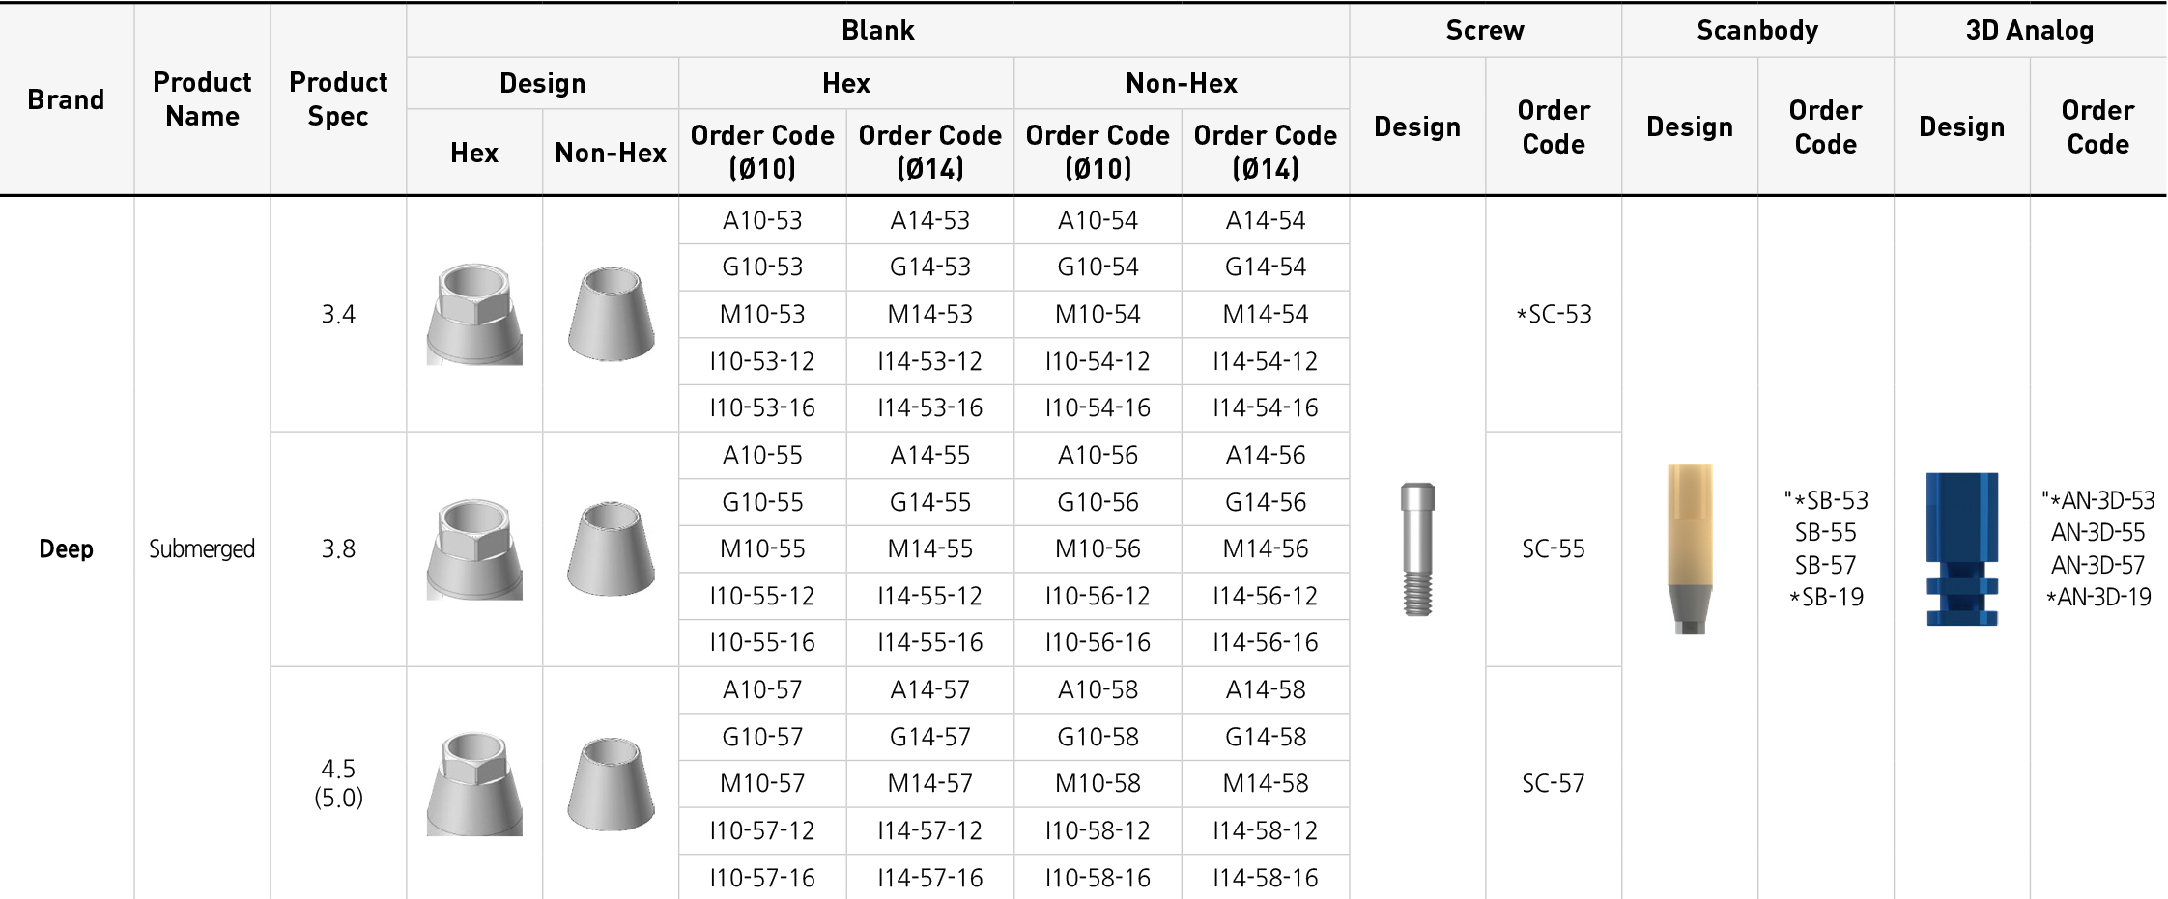Click the SC-55 screw order code

tap(1553, 548)
